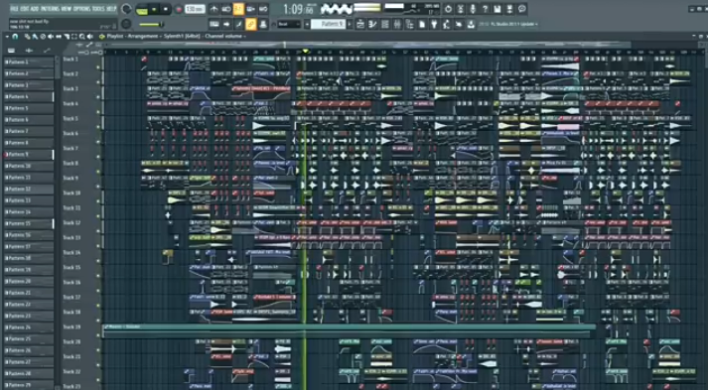
Task: Toggle the loop recording icon
Action: point(263,9)
